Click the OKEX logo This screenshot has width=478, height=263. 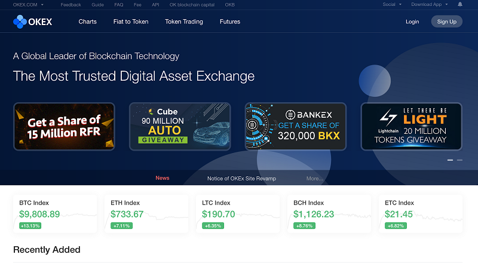click(x=33, y=22)
